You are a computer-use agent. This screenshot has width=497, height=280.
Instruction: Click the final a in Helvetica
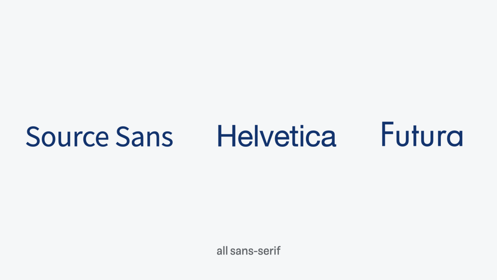click(329, 139)
